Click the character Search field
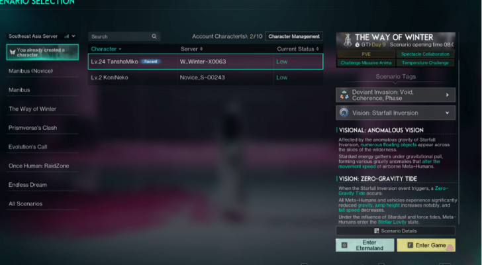 pos(119,36)
